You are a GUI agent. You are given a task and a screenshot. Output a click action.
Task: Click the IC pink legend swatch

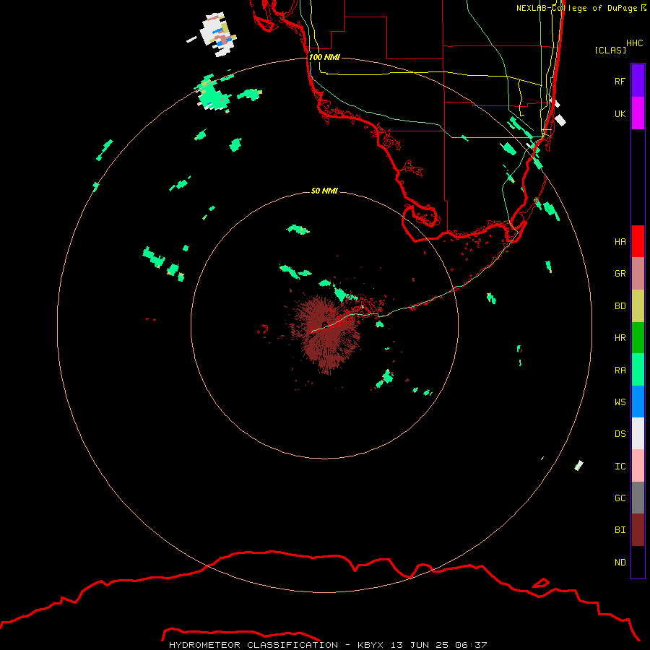click(638, 466)
